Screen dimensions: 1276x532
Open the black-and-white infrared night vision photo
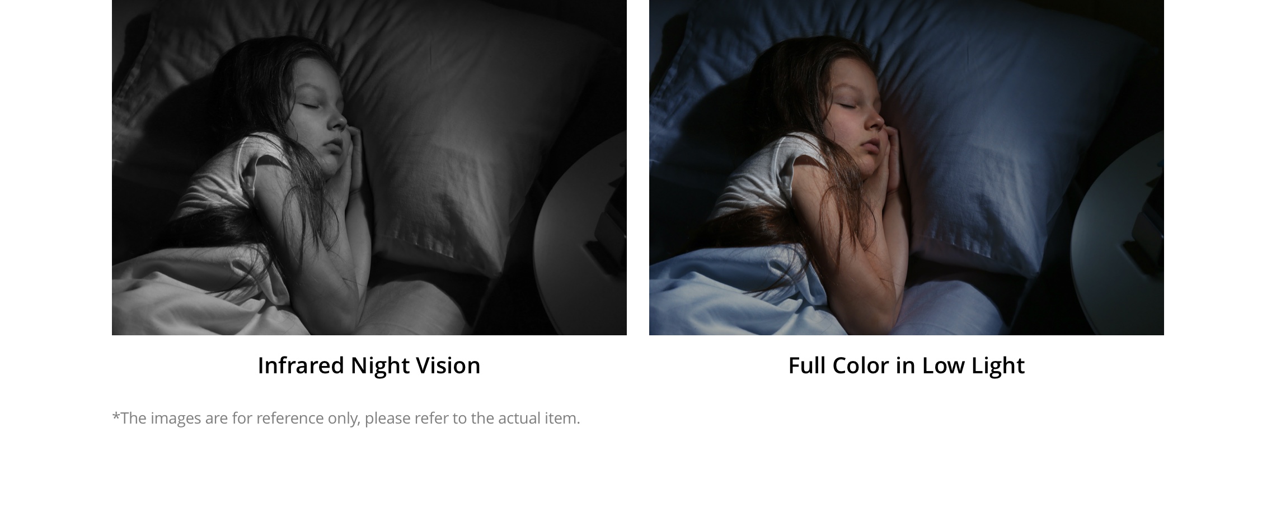369,168
